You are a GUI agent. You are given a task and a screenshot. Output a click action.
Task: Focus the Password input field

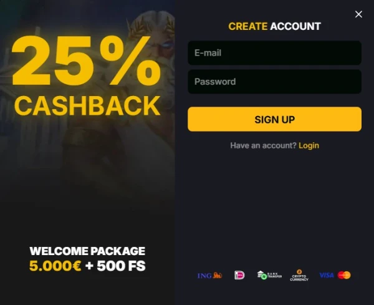(274, 82)
